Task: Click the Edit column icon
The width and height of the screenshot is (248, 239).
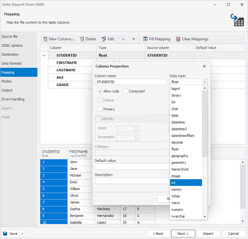Action: [104, 39]
